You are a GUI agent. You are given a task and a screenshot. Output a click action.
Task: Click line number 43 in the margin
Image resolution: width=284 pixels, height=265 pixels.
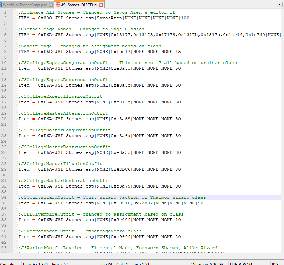click(4, 248)
